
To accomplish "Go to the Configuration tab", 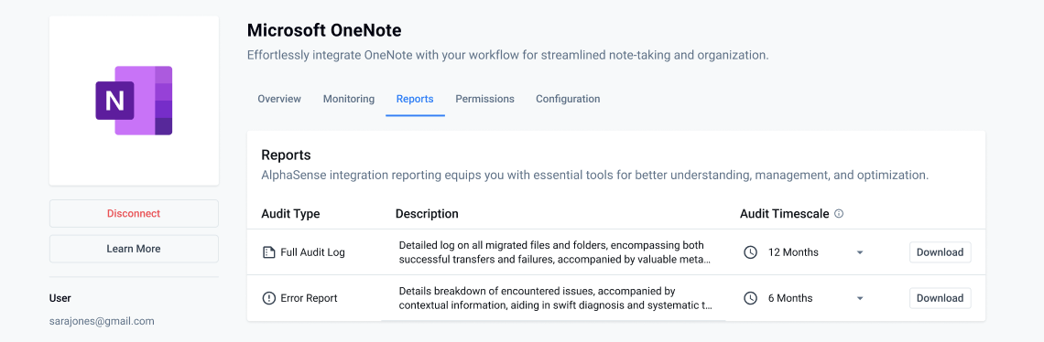I will pyautogui.click(x=568, y=99).
